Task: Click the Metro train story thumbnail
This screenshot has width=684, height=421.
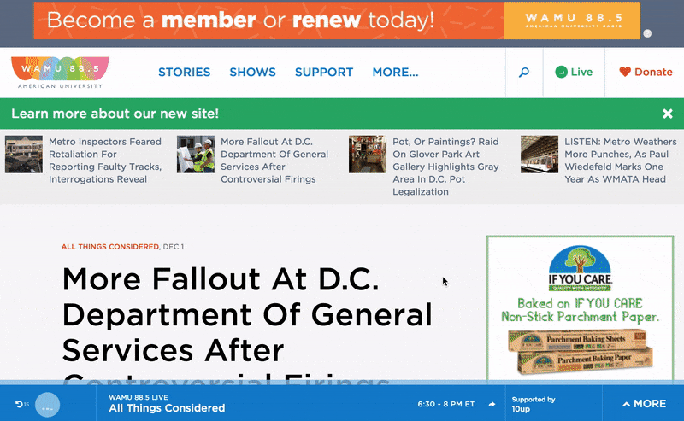Action: pyautogui.click(x=540, y=155)
